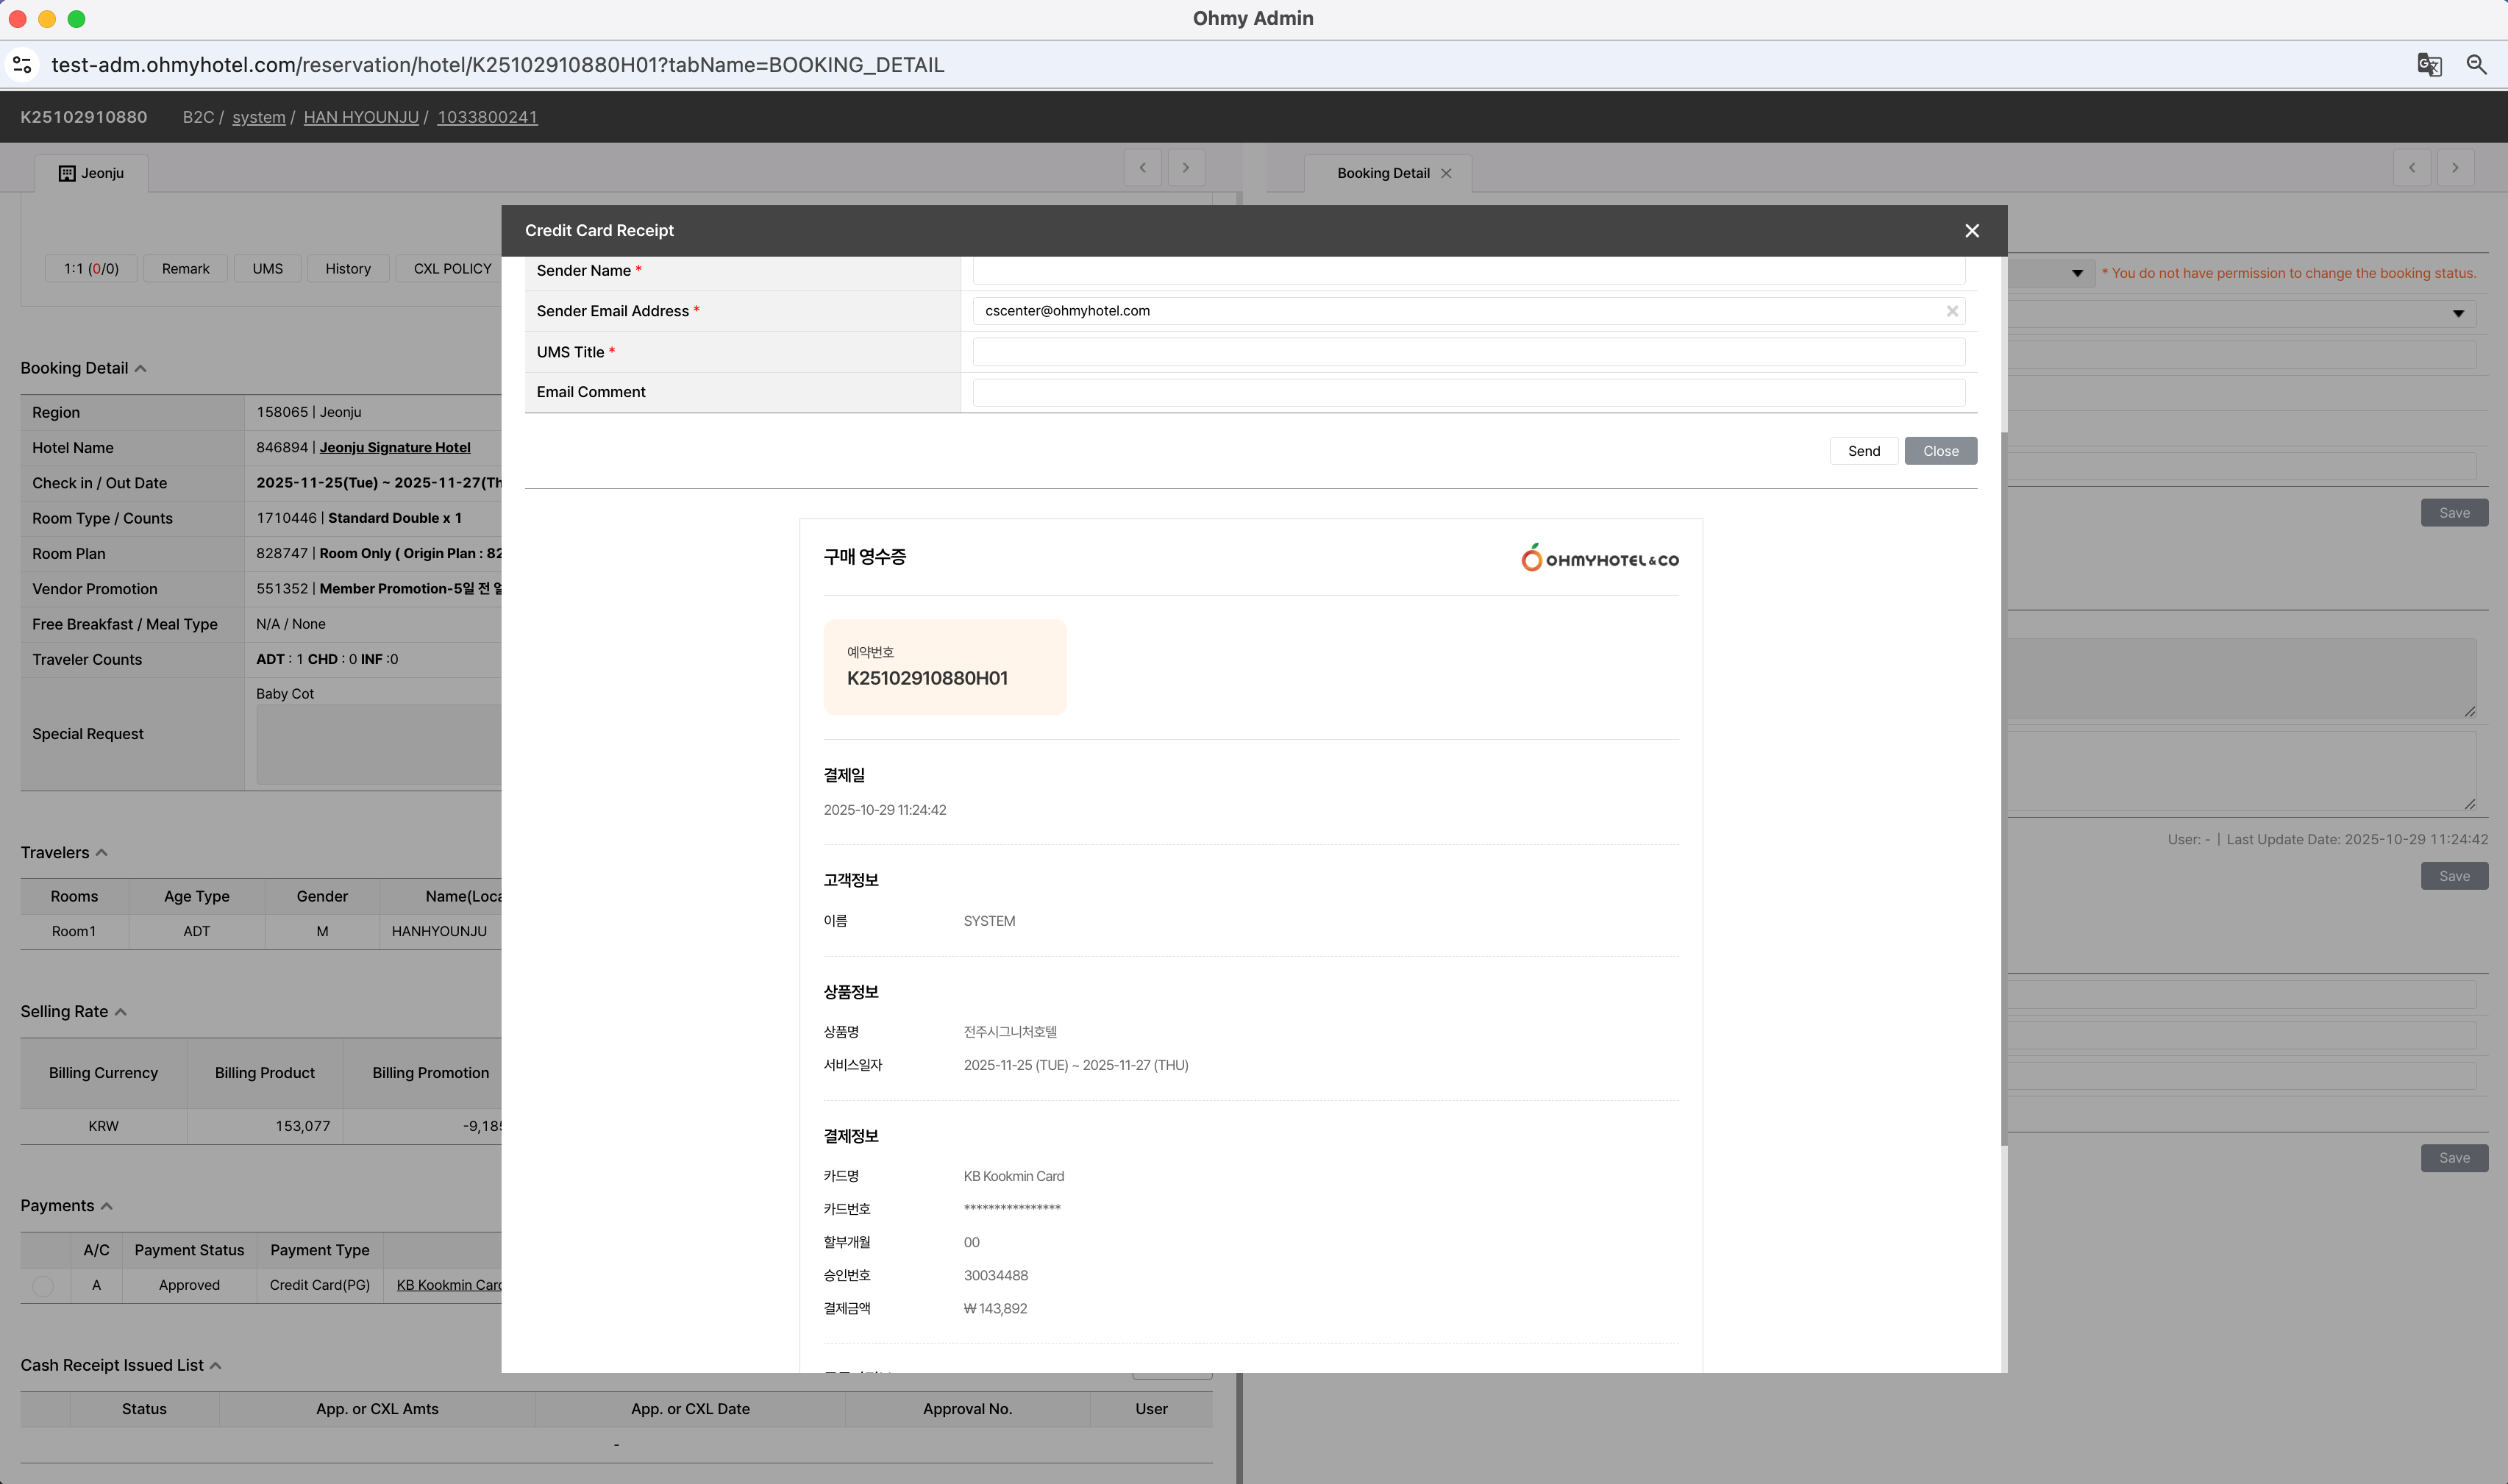Collapse the Travelers section
Screen dimensions: 2508x1484
tap(101, 853)
